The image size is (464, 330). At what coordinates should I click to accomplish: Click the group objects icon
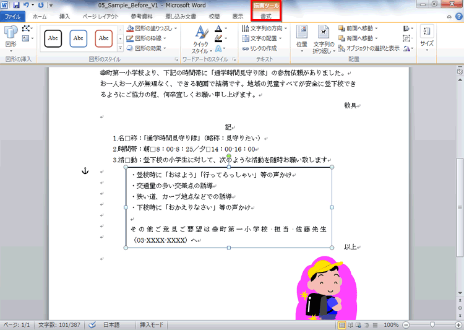[408, 38]
